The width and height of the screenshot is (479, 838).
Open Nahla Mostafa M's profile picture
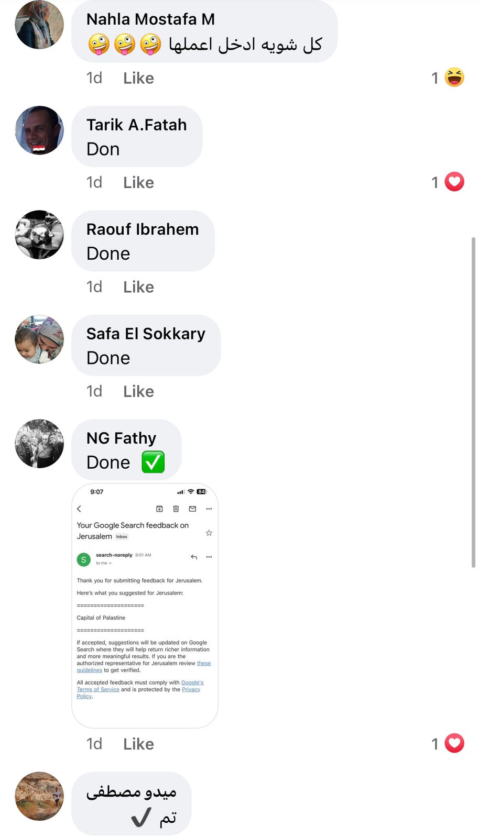pyautogui.click(x=39, y=25)
